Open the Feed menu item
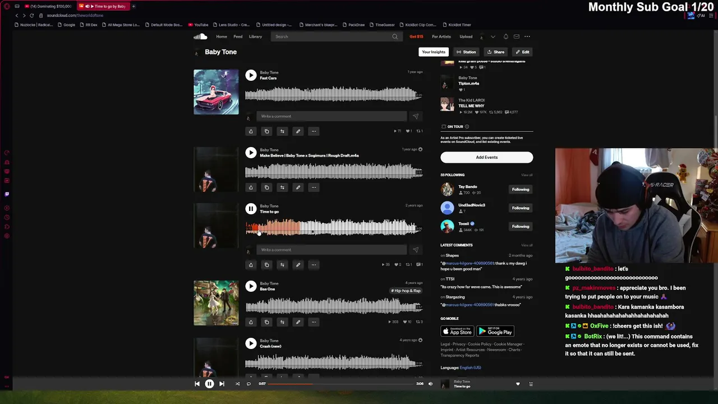The image size is (718, 404). [238, 36]
